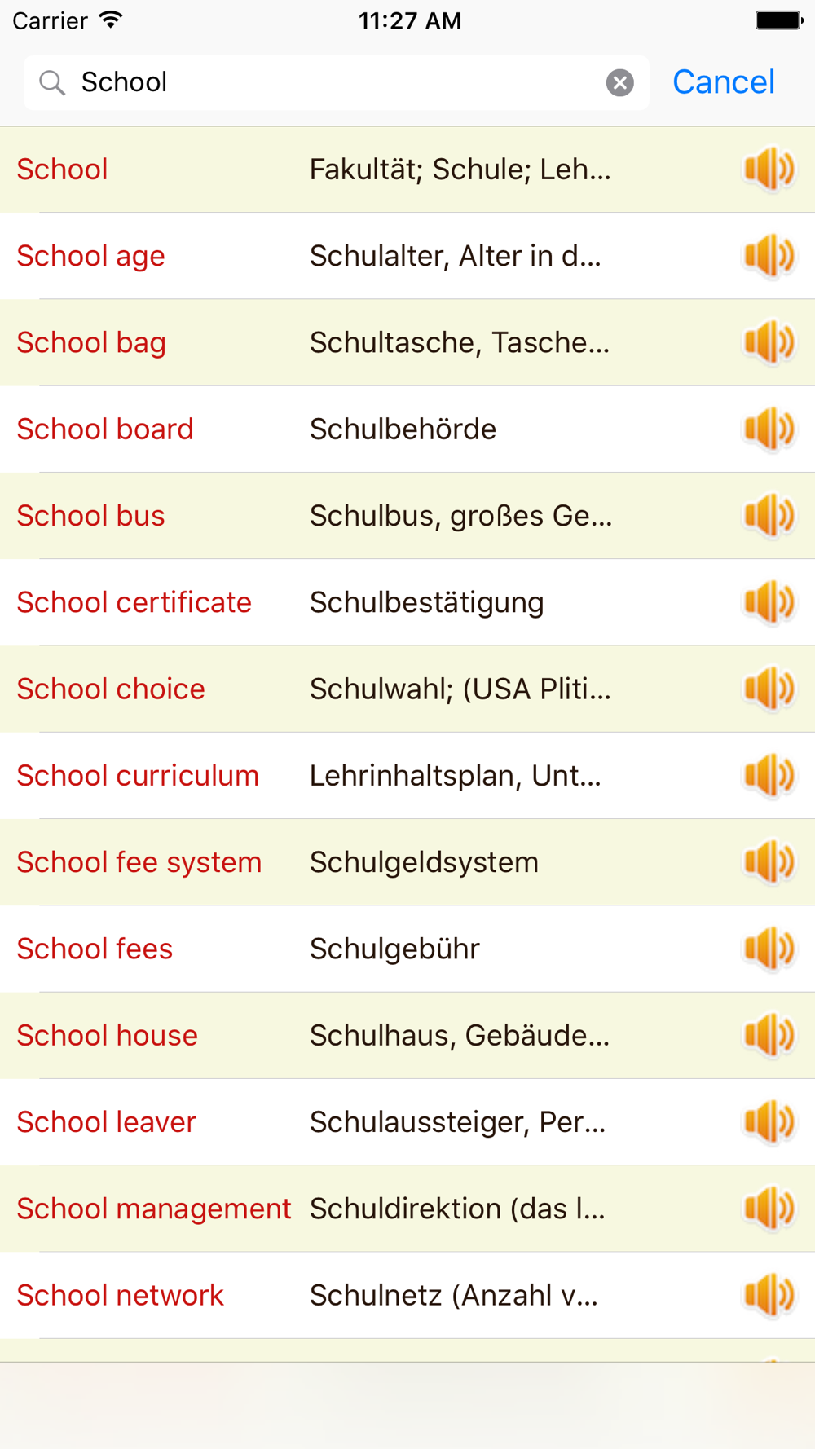Play audio for School bus
Screen dimensions: 815x1449
pyautogui.click(x=769, y=516)
